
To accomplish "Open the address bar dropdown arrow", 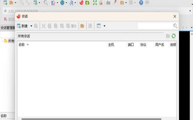I will click(x=190, y=11).
